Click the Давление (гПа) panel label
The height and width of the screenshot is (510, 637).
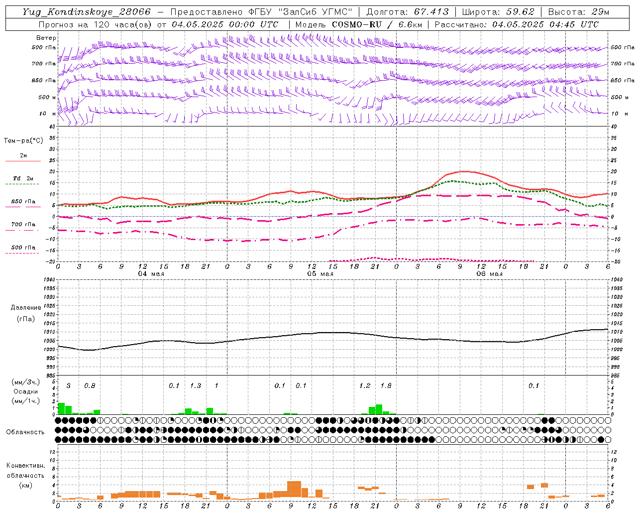click(x=26, y=313)
